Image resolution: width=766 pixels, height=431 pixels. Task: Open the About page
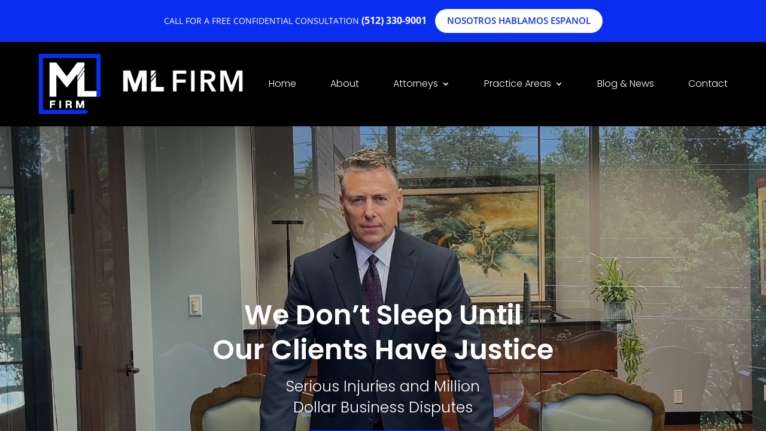tap(345, 84)
